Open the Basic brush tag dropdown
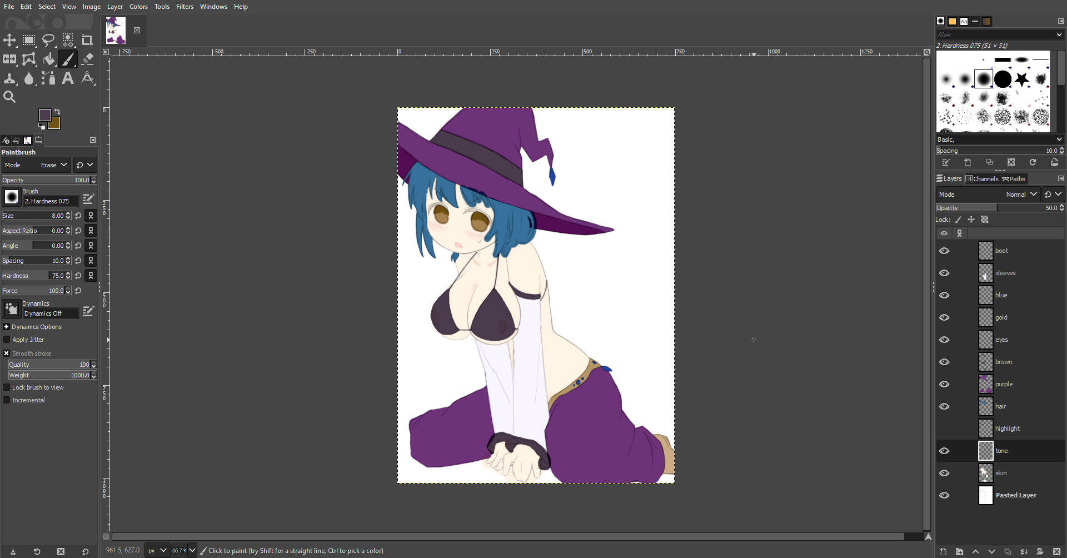The height and width of the screenshot is (558, 1067). pyautogui.click(x=1059, y=139)
